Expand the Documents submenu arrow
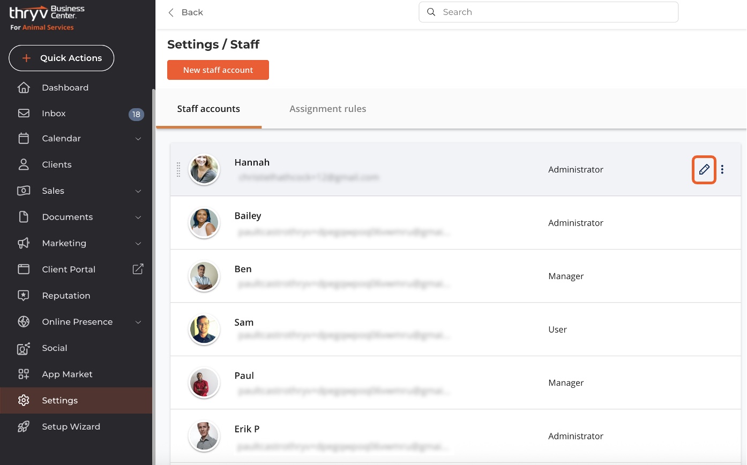Screen dimensions: 747x465 (x=138, y=217)
